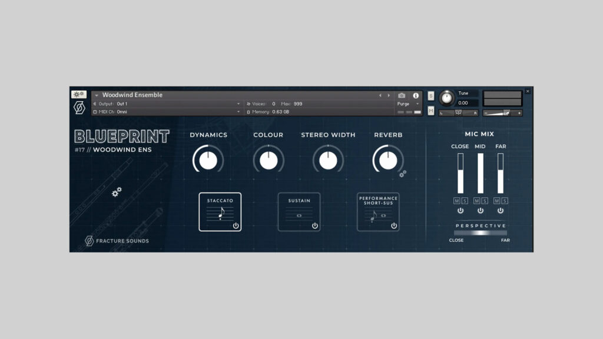The width and height of the screenshot is (603, 339).
Task: Go to next instrument with right arrow
Action: tap(389, 95)
